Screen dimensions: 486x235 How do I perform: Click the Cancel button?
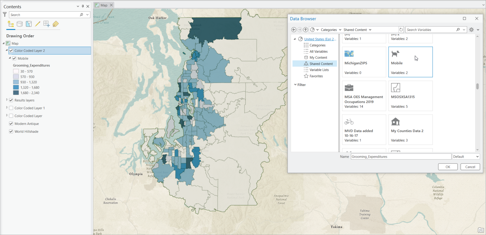tap(470, 167)
